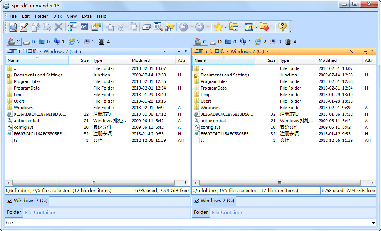Open the Folder menu
The width and height of the screenshot is (381, 231).
coord(41,16)
